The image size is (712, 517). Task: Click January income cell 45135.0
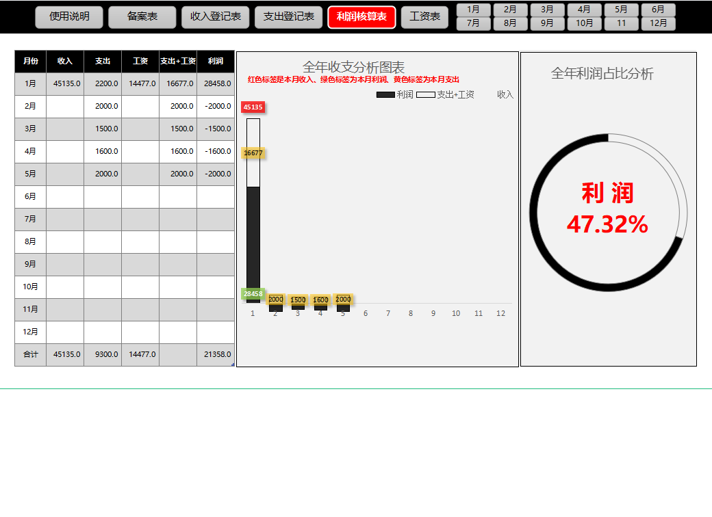(x=65, y=84)
